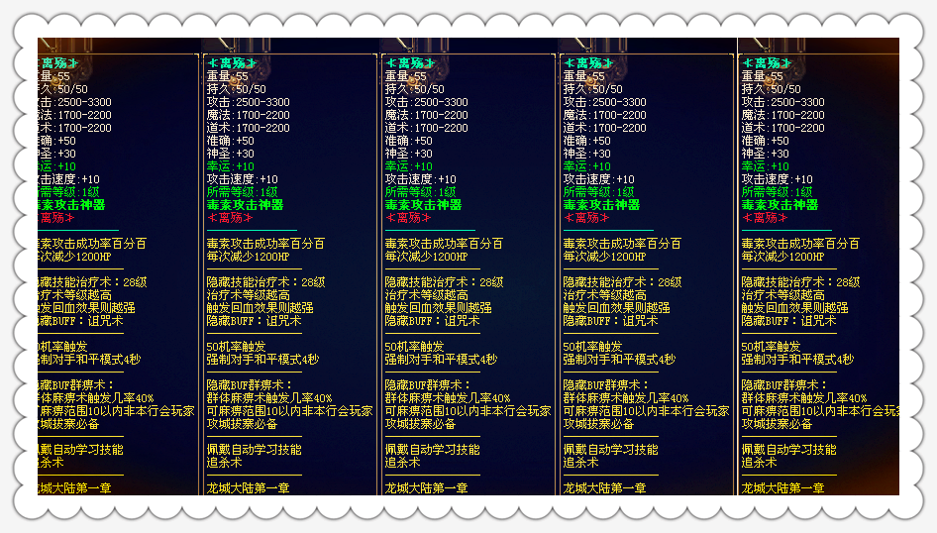
Task: Click 持久:50/50 durability in third tooltip
Action: click(x=409, y=89)
